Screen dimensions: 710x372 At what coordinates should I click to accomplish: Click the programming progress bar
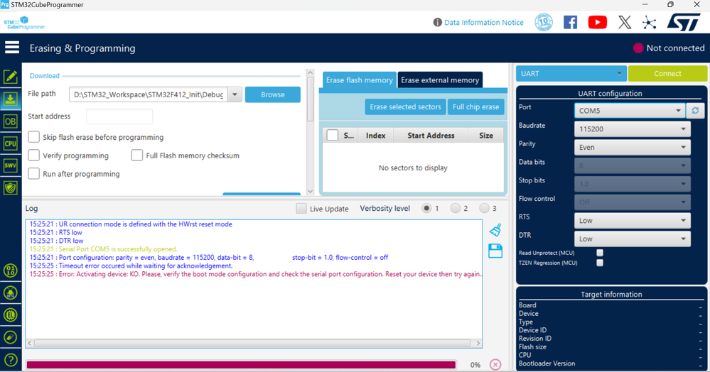click(241, 365)
